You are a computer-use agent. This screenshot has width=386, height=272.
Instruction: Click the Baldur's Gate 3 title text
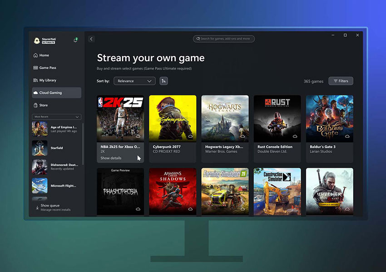[x=322, y=147]
